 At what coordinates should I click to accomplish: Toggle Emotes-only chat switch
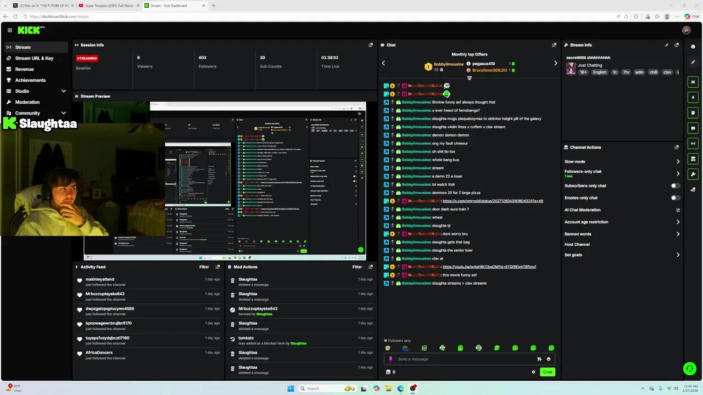coord(675,198)
